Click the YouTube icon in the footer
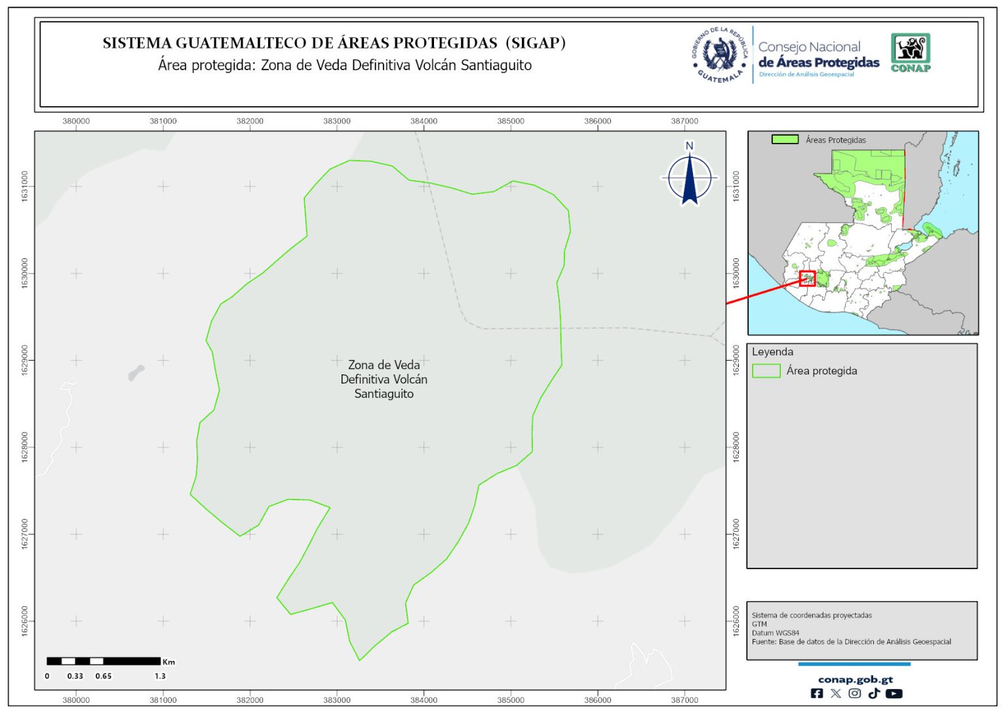The width and height of the screenshot is (1007, 712). coord(894,693)
